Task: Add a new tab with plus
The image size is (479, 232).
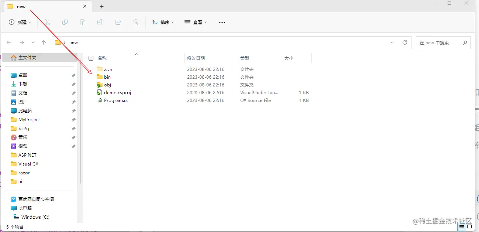Action: click(102, 6)
